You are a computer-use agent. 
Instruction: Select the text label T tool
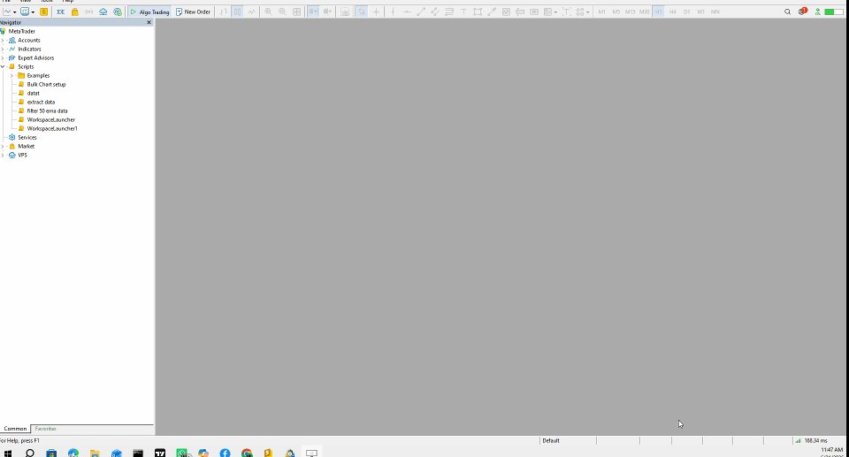click(x=463, y=11)
